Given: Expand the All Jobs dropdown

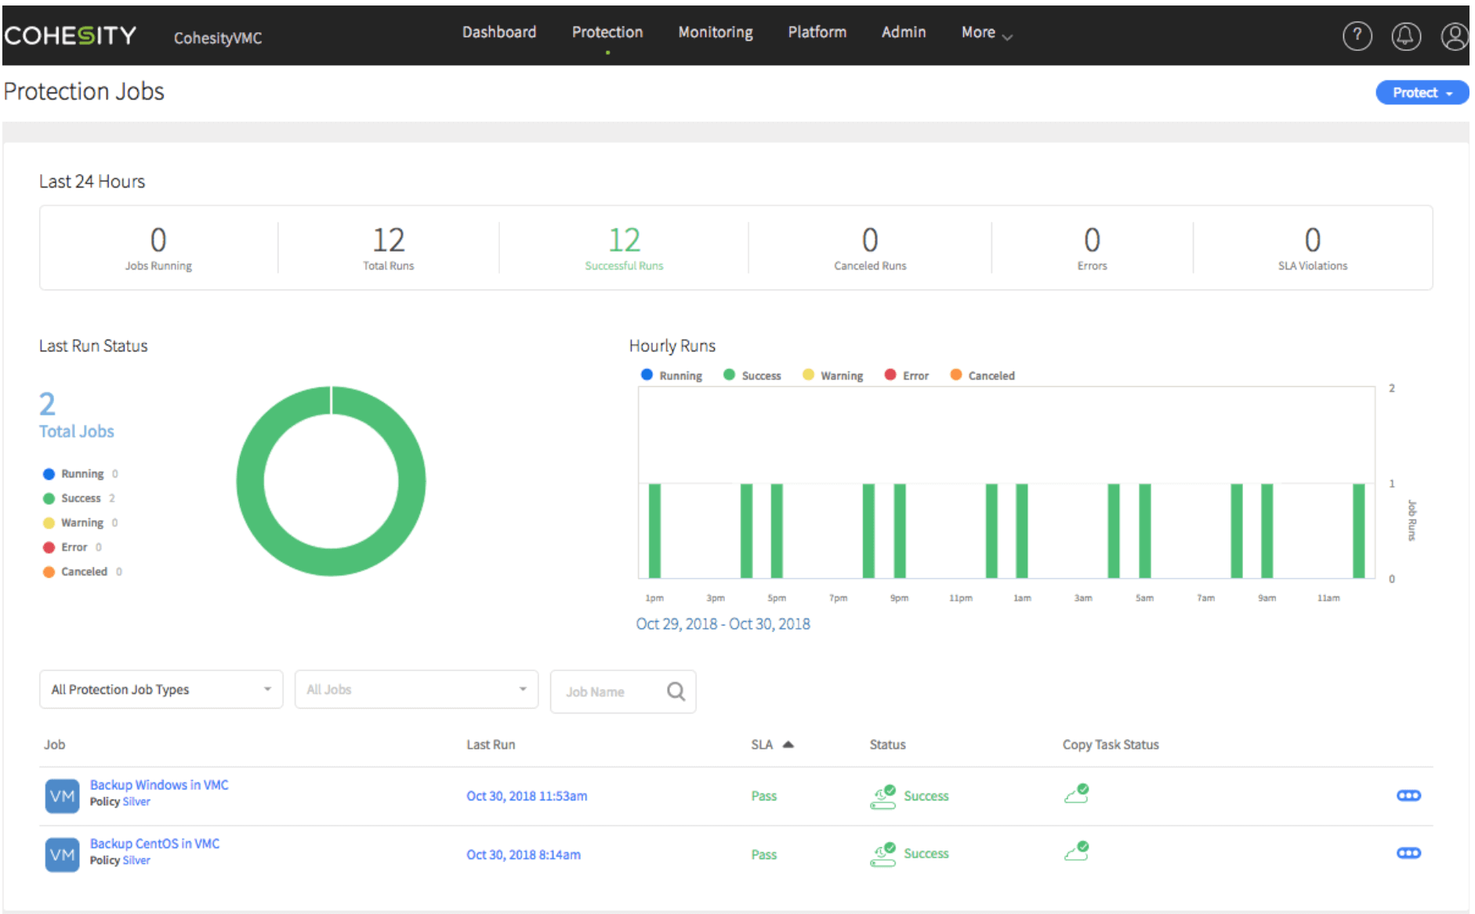Looking at the screenshot, I should pos(416,690).
